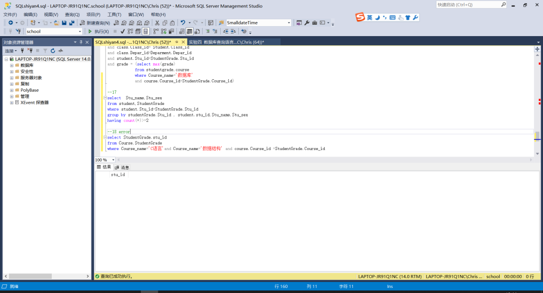Click the Sogou 英 language indicator

370,18
